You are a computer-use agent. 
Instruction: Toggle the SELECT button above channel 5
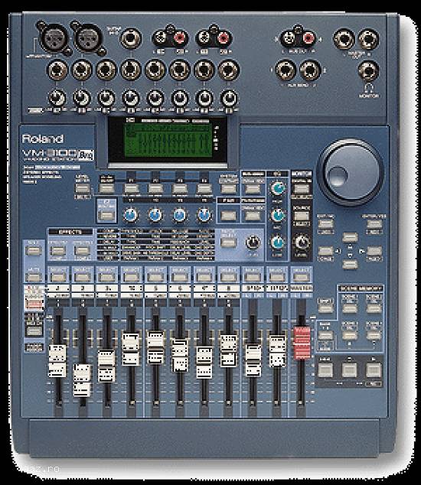tap(155, 277)
